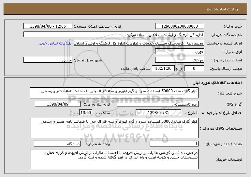This screenshot has width=251, height=177.
Task: Click the شهر محل تحویل field خمین
Action: click(48, 60)
